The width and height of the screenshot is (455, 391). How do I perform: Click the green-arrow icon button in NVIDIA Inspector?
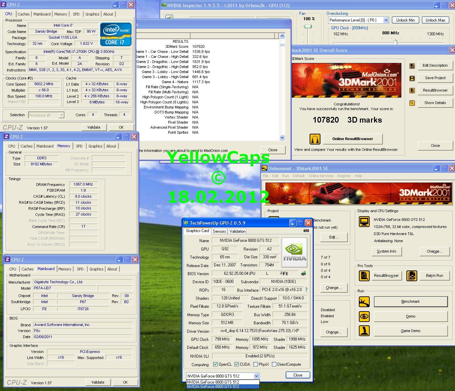[169, 17]
